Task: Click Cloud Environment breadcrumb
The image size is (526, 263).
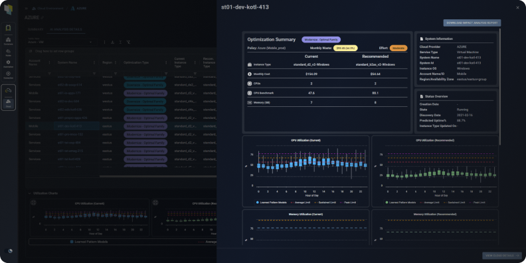Action: coord(50,8)
